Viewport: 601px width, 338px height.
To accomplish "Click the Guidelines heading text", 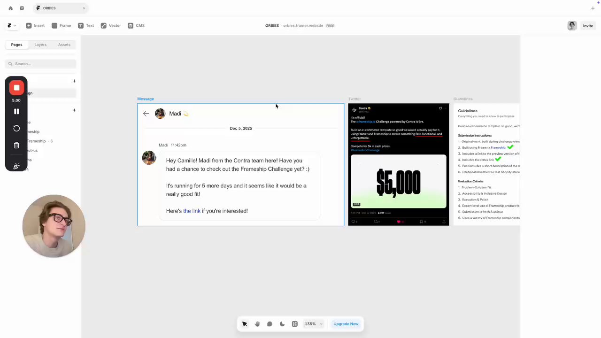I will [x=468, y=111].
